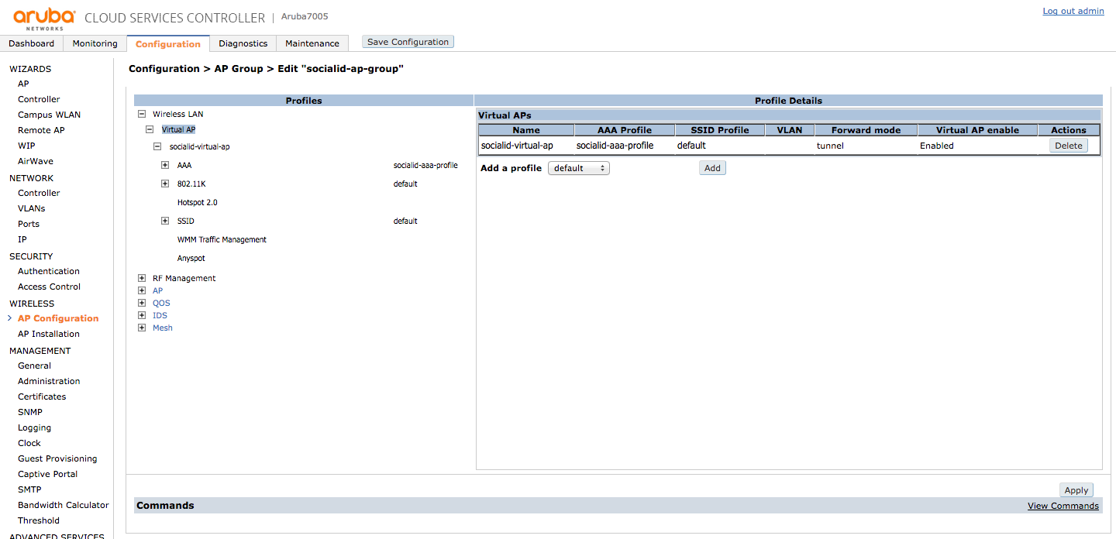Expand the SSID profile node
The width and height of the screenshot is (1116, 539).
pyautogui.click(x=165, y=221)
